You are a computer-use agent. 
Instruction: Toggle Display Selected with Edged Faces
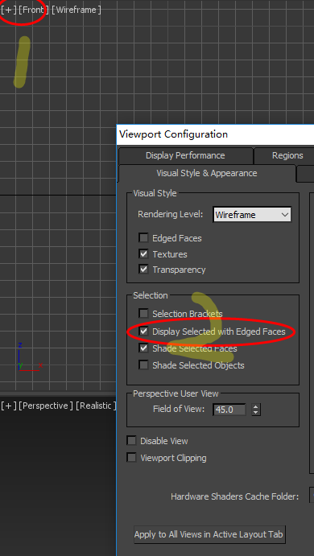(x=143, y=332)
